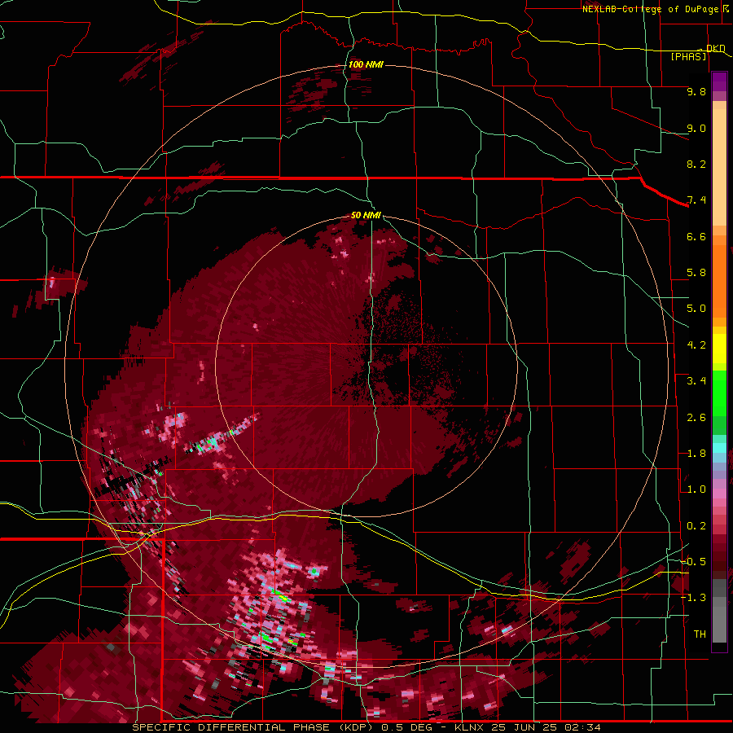
Task: Click the -1.3 value on the color scale
Action: [x=693, y=598]
